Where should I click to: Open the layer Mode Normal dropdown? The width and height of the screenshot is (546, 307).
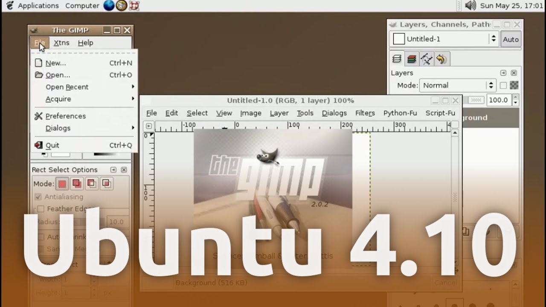click(457, 85)
